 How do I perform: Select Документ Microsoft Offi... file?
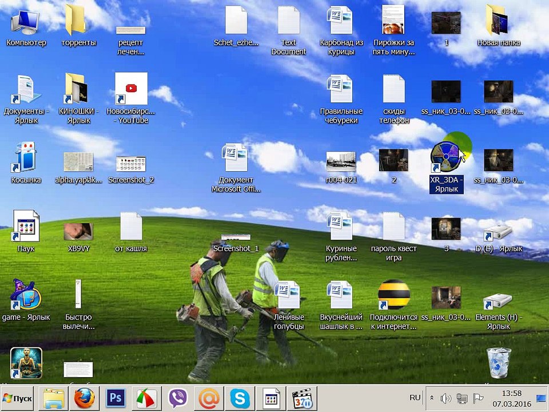pos(236,168)
